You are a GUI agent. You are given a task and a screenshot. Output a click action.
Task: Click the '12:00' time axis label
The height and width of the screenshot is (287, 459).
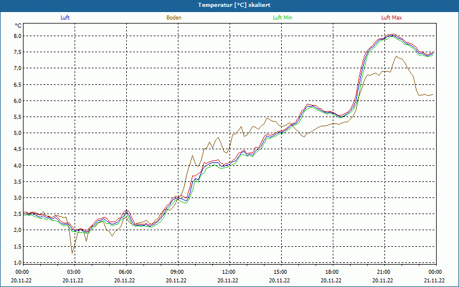point(228,272)
